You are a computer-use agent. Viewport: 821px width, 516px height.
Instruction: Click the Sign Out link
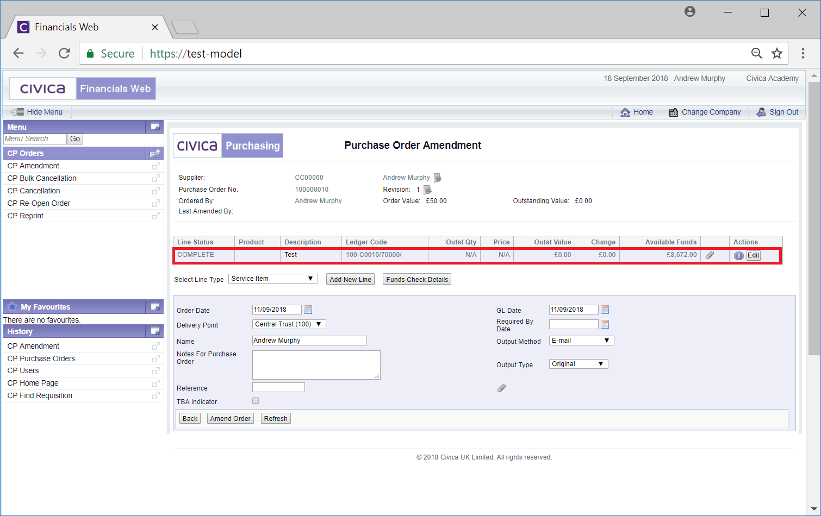click(778, 112)
